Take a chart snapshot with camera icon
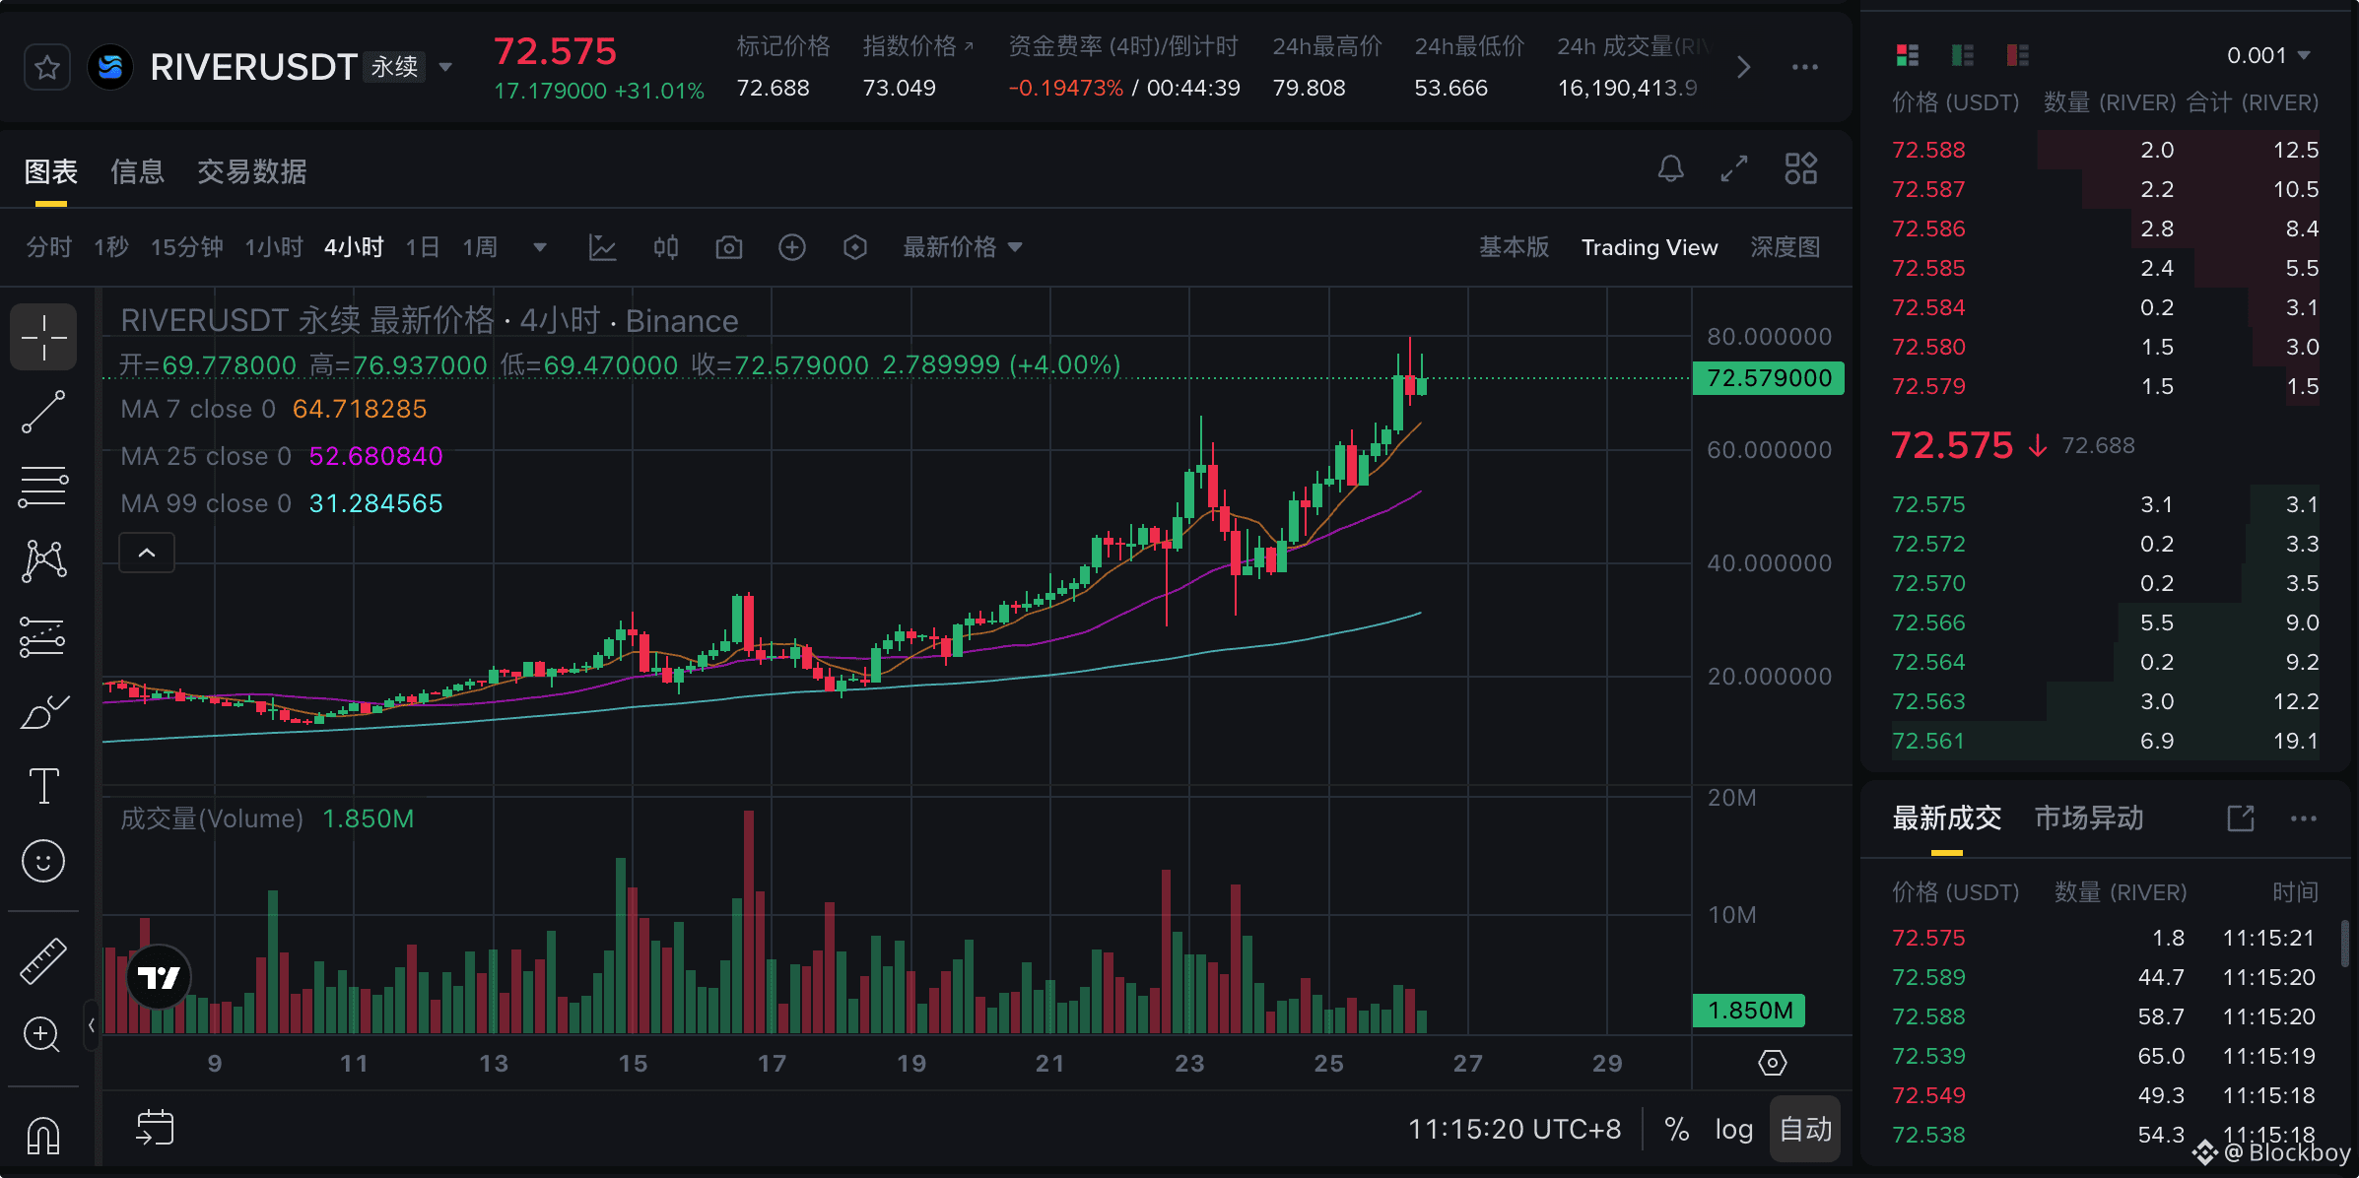Image resolution: width=2359 pixels, height=1178 pixels. pyautogui.click(x=728, y=247)
